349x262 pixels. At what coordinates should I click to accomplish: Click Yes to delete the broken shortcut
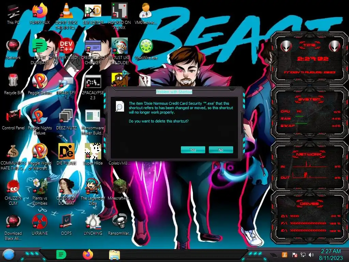click(x=193, y=150)
